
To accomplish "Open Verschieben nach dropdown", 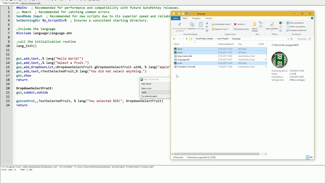I will (221, 24).
